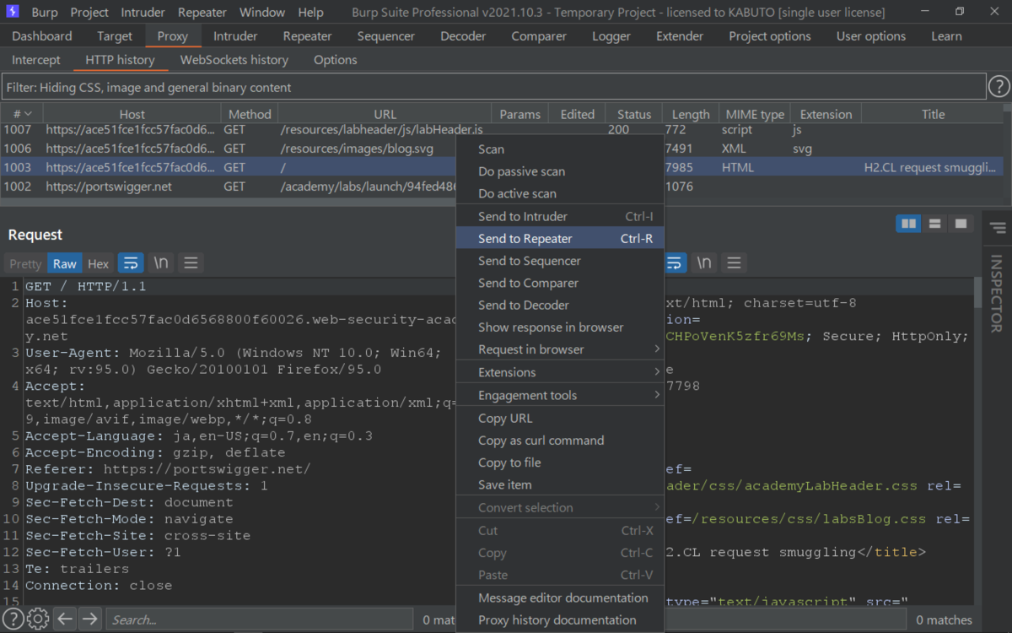Select Do active scan
This screenshot has width=1012, height=633.
coord(559,193)
